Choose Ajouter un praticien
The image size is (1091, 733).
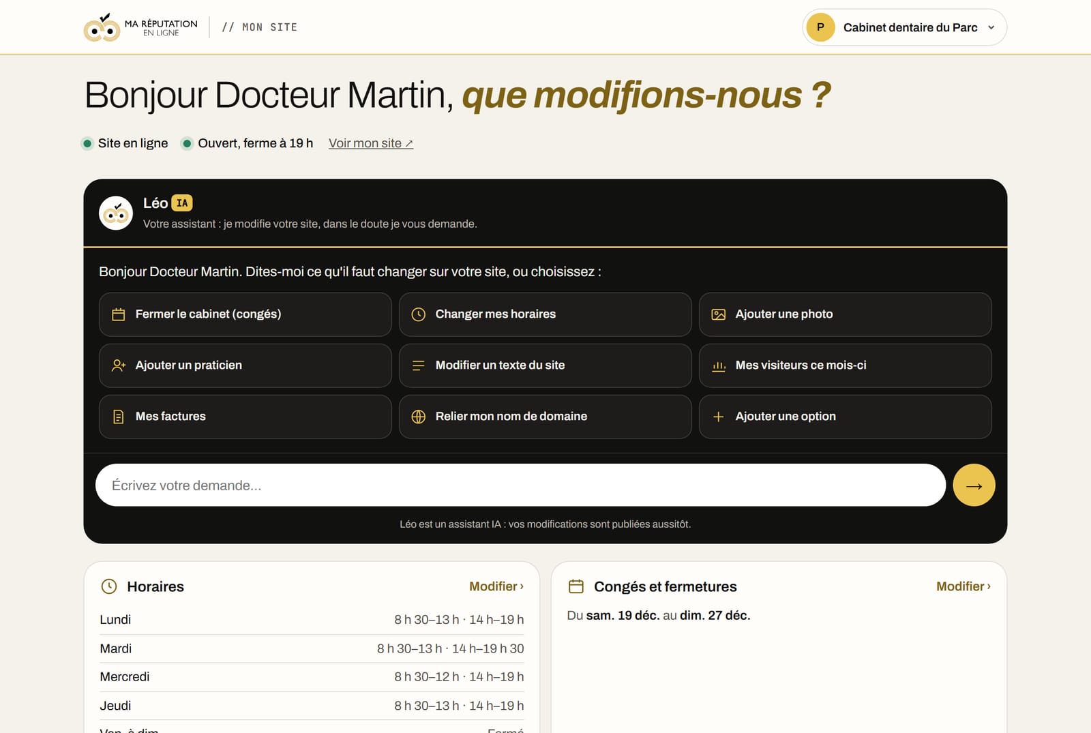coord(245,365)
